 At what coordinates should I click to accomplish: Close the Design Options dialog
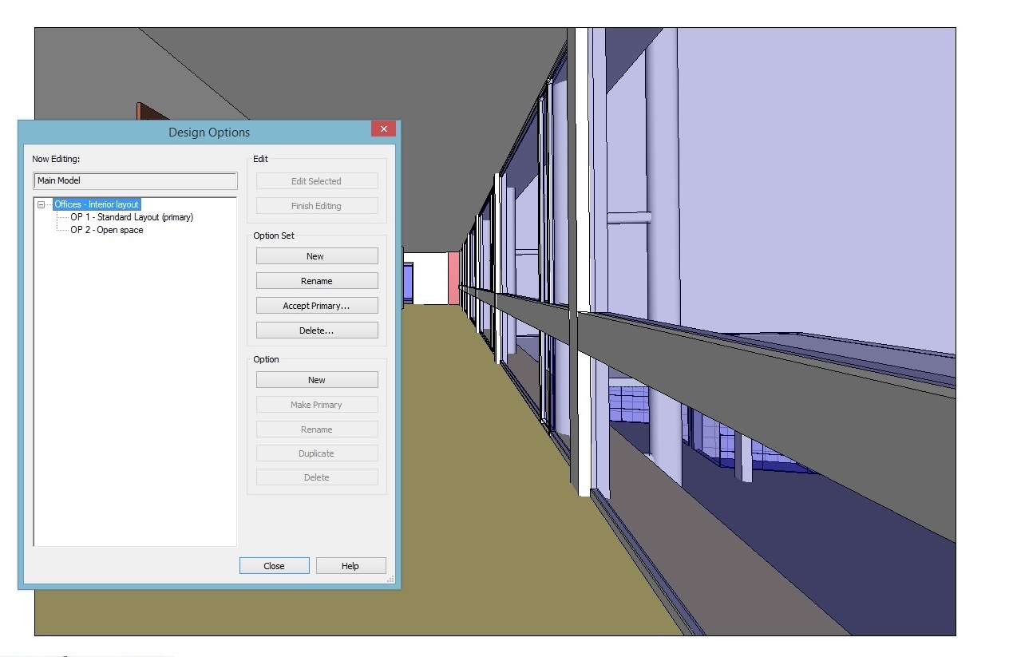274,565
